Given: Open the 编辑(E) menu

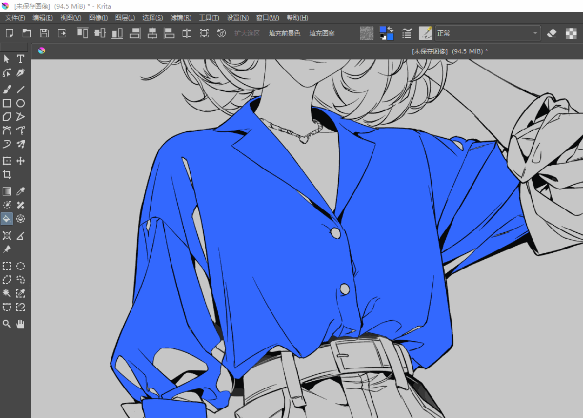Looking at the screenshot, I should tap(42, 18).
